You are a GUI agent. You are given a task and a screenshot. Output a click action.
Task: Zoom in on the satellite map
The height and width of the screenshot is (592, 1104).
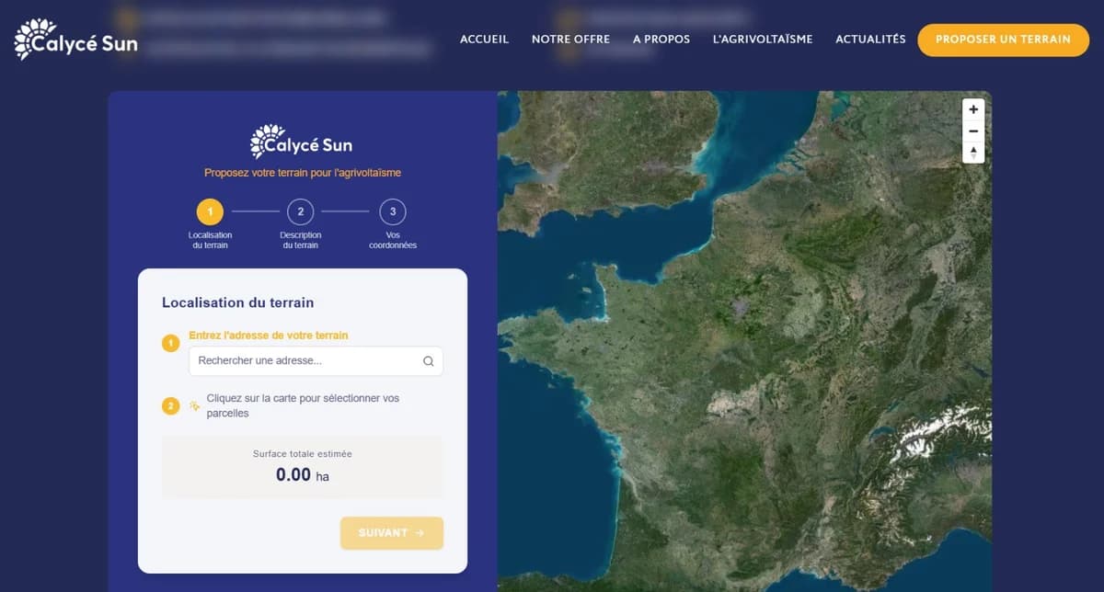[x=973, y=109]
